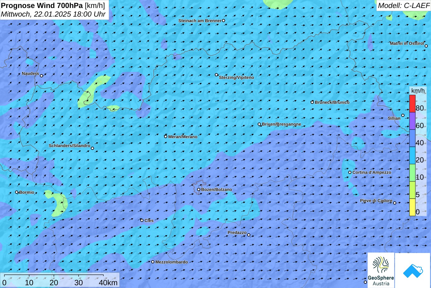Click the 'Brixen/Bressanone' label text
This screenshot has height=288, width=431.
[x=281, y=124]
